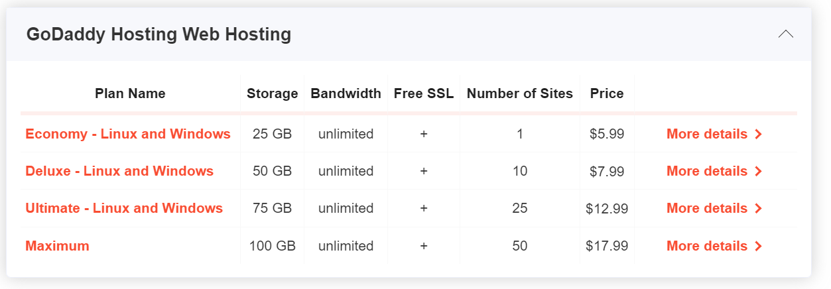Click the arrow icon beside the Deluxe More details
Image resolution: width=831 pixels, height=289 pixels.
point(759,172)
